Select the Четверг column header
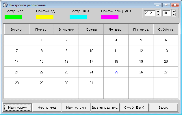The width and height of the screenshot is (182, 115). [x=116, y=29]
